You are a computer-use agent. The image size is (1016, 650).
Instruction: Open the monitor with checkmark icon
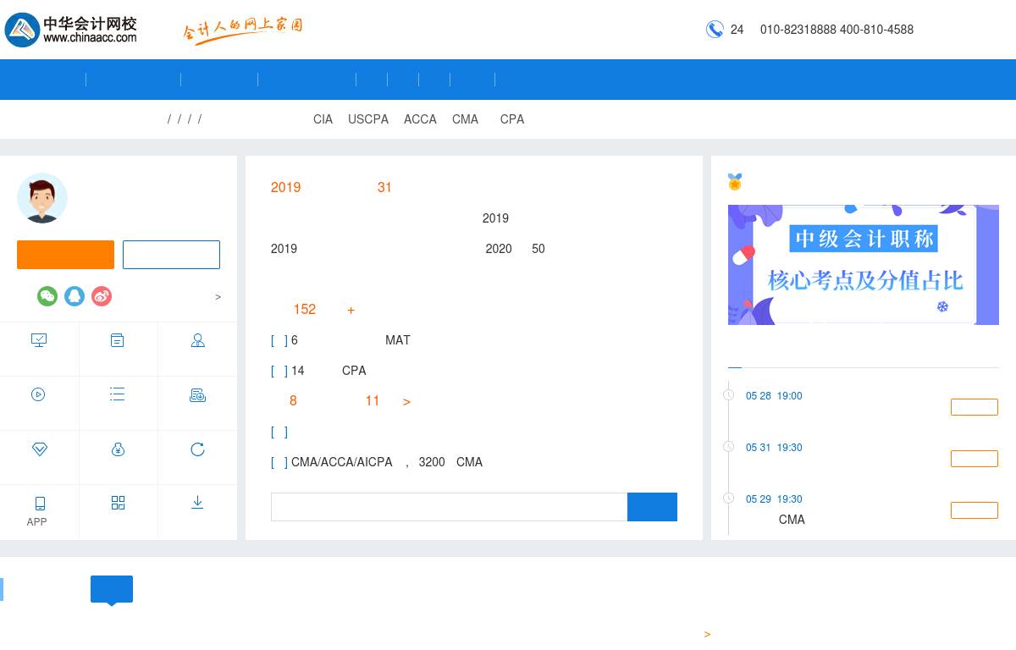pyautogui.click(x=39, y=340)
